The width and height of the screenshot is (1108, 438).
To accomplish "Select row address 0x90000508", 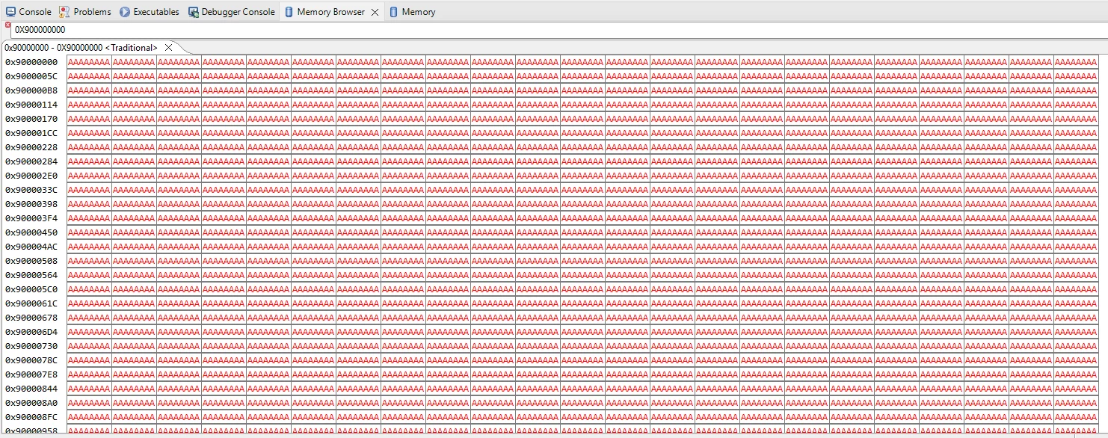I will click(31, 261).
